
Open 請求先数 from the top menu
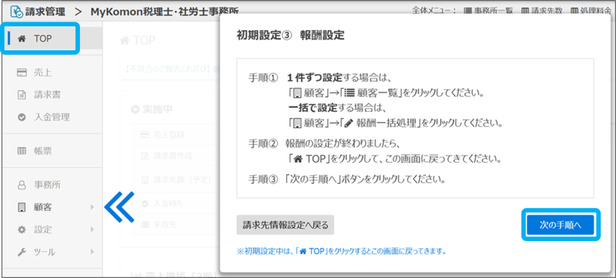coord(543,11)
